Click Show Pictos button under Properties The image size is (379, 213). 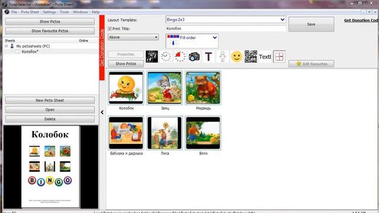[126, 63]
